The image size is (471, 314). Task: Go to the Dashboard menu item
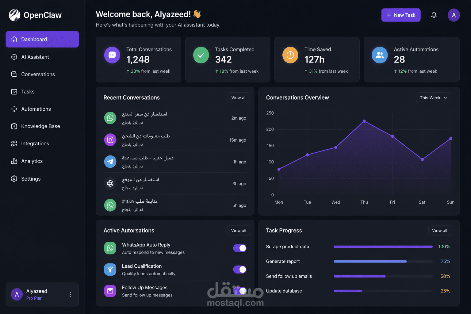42,39
